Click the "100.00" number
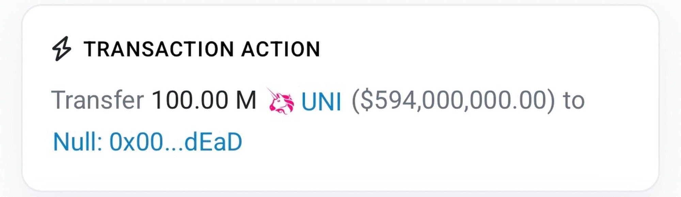The height and width of the screenshot is (197, 681). 189,100
